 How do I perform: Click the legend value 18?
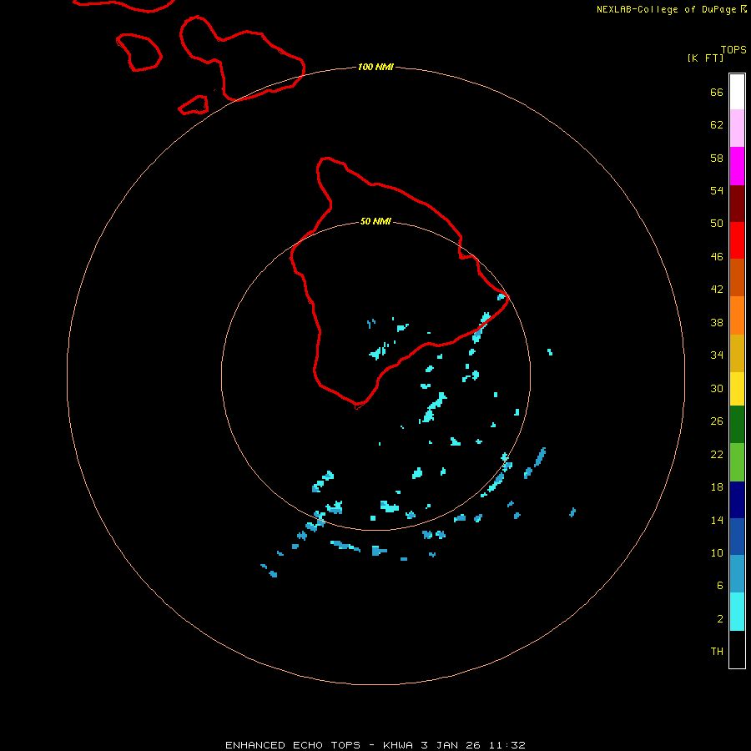click(717, 487)
